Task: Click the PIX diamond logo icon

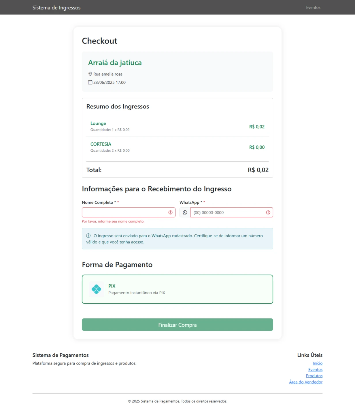Action: click(96, 289)
